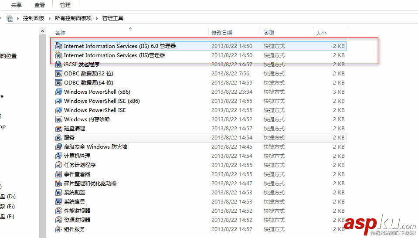Select the 事件查看器 name
The height and width of the screenshot is (238, 418).
pos(77,174)
